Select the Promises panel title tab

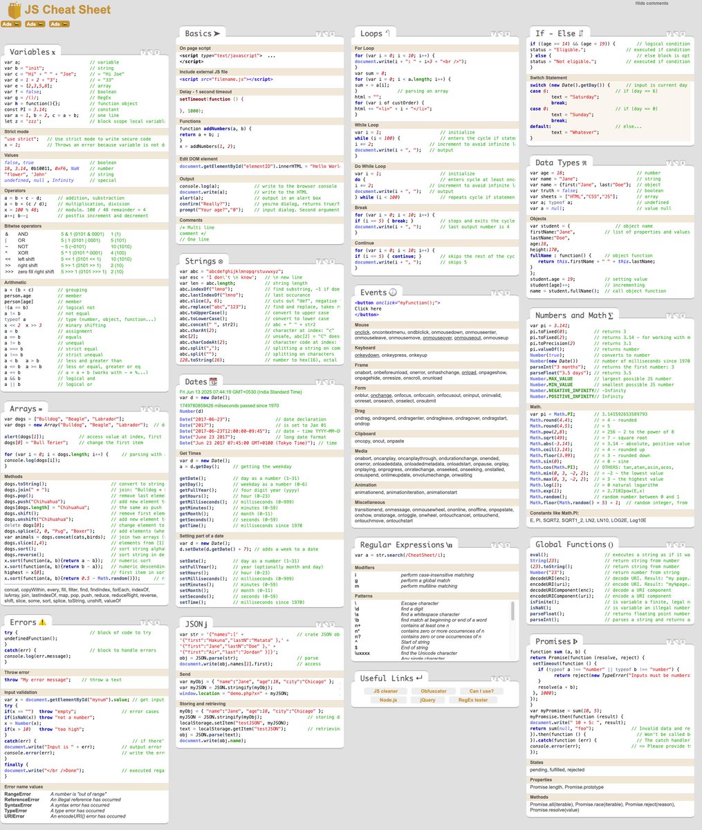click(557, 641)
